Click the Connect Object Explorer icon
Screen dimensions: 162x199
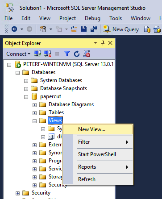37,54
